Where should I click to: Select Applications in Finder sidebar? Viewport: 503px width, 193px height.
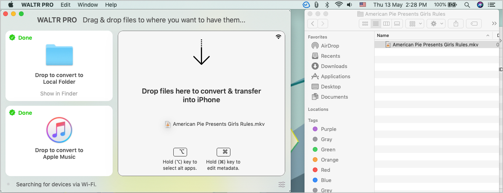tap(336, 76)
